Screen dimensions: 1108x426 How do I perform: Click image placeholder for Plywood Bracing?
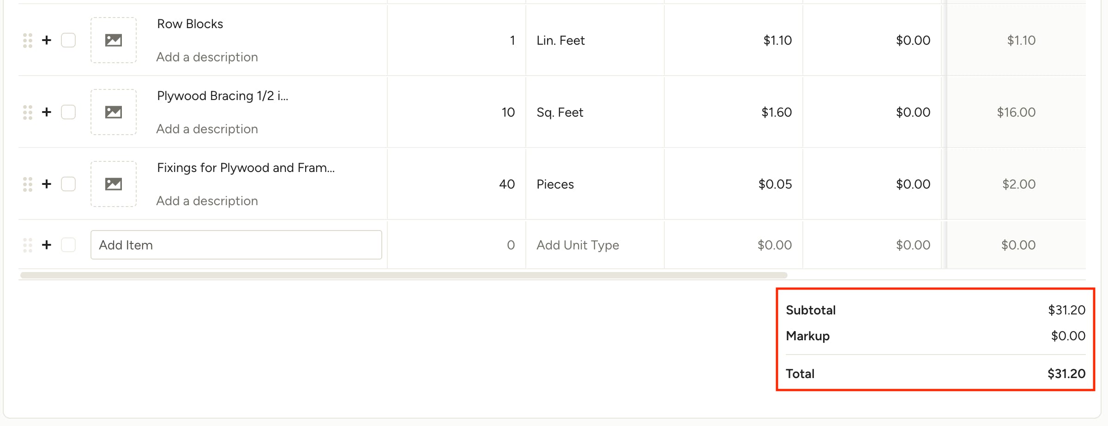click(114, 112)
